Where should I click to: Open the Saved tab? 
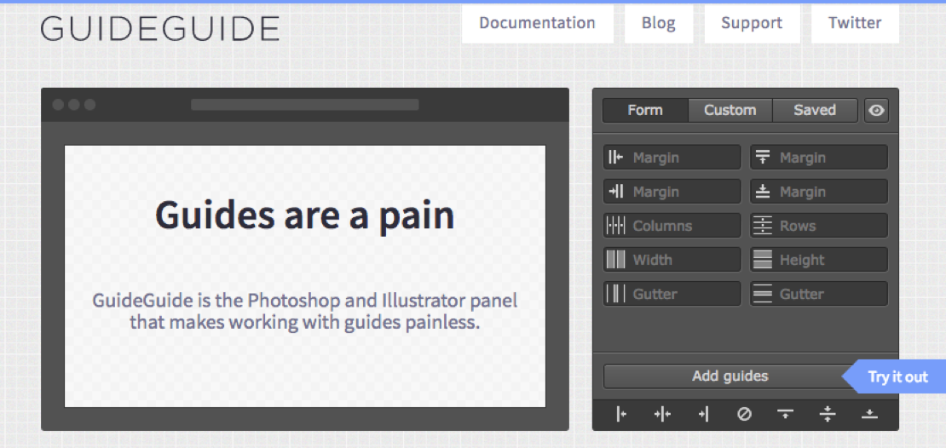coord(815,111)
